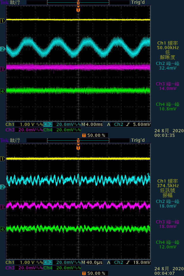This screenshot has height=276, width=184.
Task: Click Ch1 frequency 374.5kHz readout
Action: point(168,183)
